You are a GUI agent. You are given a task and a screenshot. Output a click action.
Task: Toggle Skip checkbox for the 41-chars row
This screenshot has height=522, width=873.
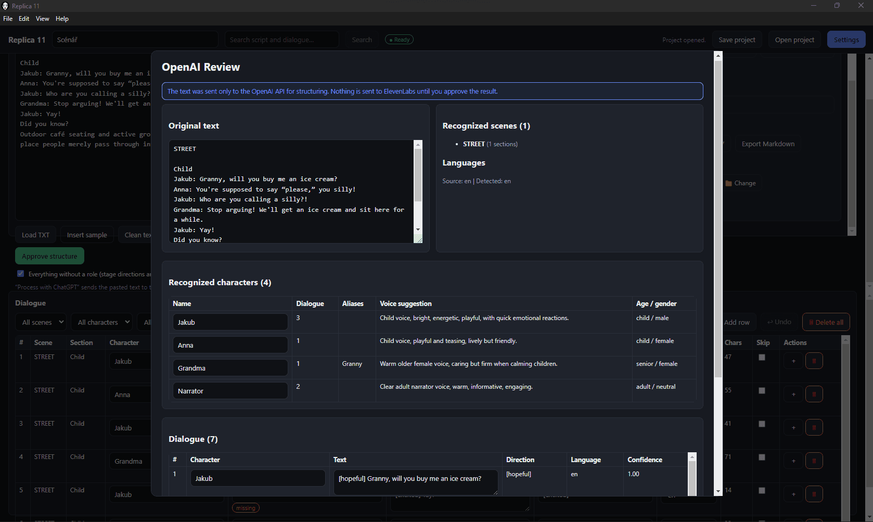pyautogui.click(x=762, y=424)
